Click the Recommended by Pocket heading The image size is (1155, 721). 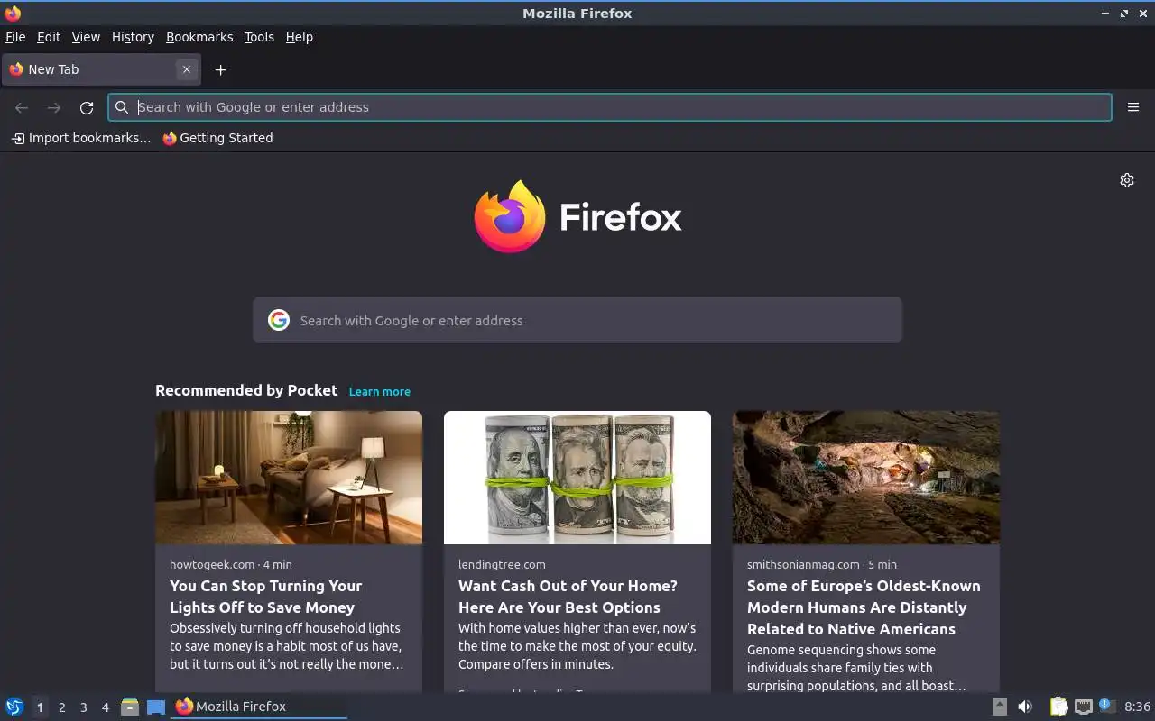point(246,390)
